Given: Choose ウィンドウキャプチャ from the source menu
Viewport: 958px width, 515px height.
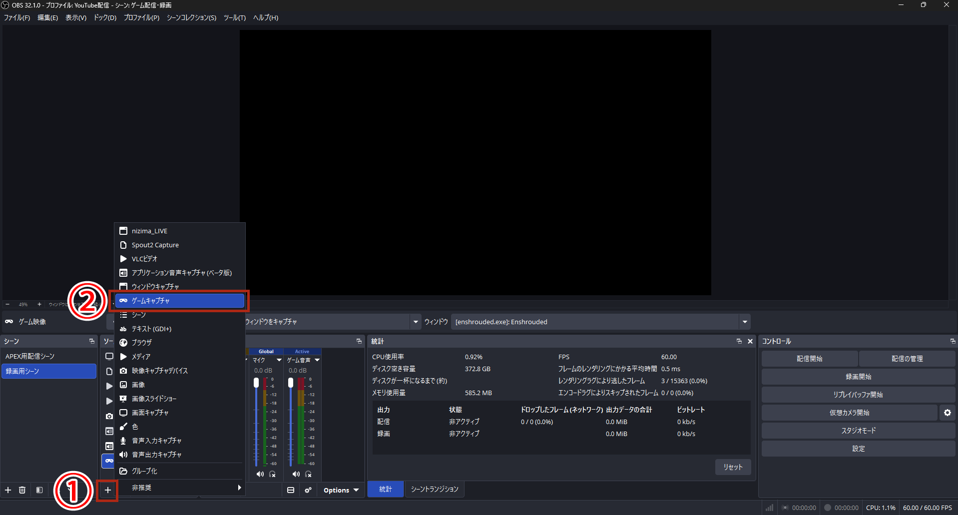Looking at the screenshot, I should pos(180,287).
